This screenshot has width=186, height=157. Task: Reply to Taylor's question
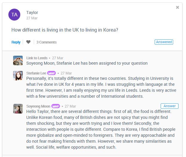[16, 42]
